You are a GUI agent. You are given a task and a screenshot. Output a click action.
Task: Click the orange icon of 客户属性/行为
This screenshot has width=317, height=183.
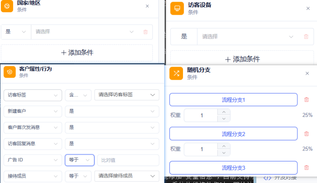click(9, 72)
